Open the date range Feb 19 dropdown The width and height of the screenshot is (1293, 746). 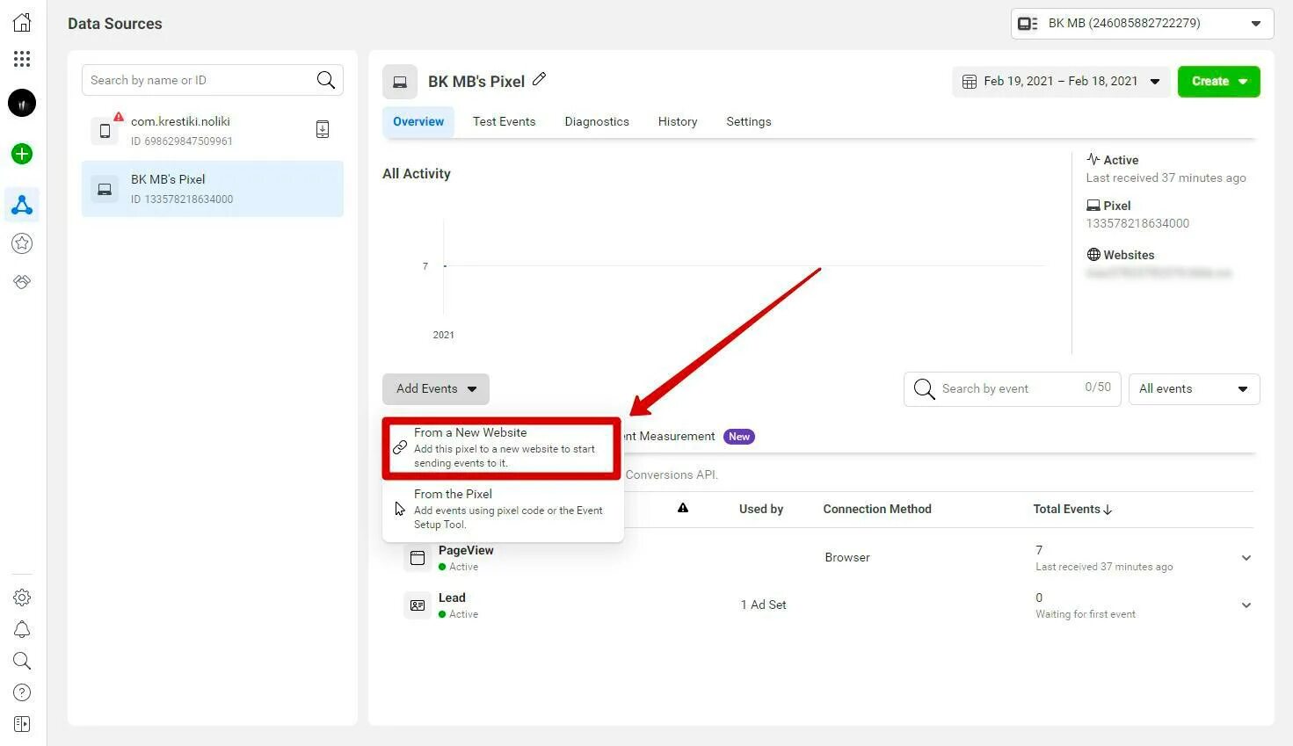[x=1061, y=82]
